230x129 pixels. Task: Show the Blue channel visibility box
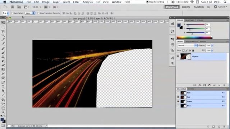[178, 106]
